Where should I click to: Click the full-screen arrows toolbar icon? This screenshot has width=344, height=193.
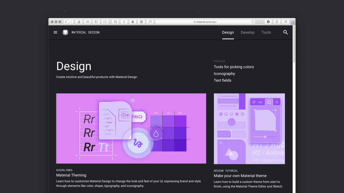[115, 22]
